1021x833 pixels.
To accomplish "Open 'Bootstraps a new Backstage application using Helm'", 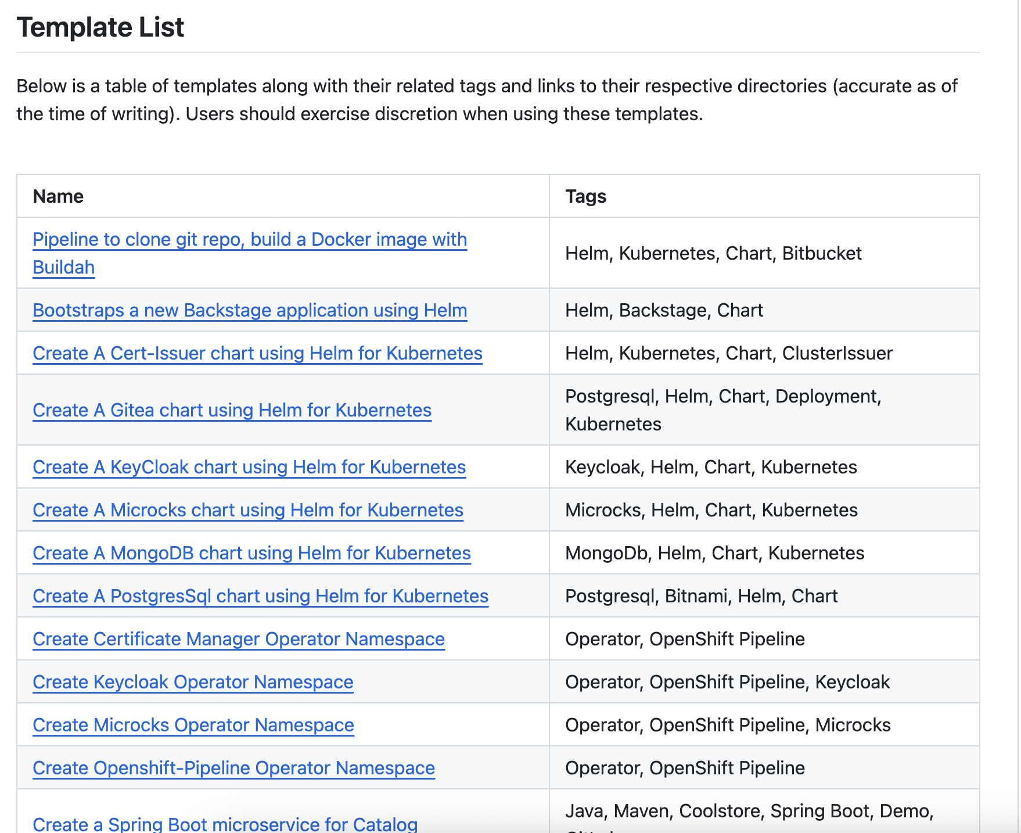I will click(250, 310).
